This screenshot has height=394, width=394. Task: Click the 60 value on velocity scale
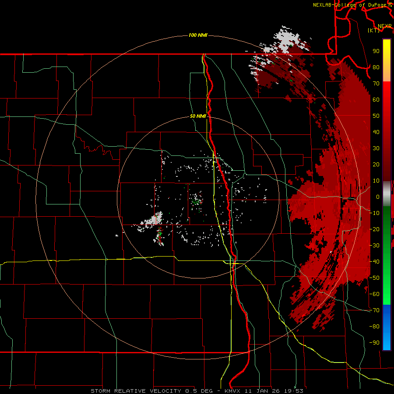[376, 100]
